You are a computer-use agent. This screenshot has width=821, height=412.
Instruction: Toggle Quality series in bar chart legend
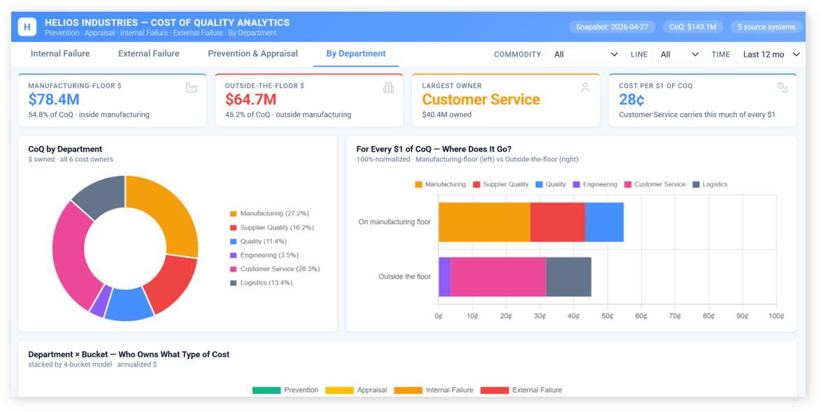(551, 184)
